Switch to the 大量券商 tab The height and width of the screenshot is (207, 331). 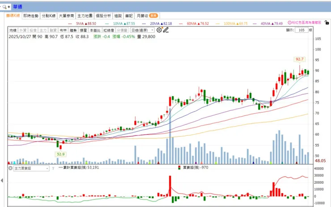66,16
